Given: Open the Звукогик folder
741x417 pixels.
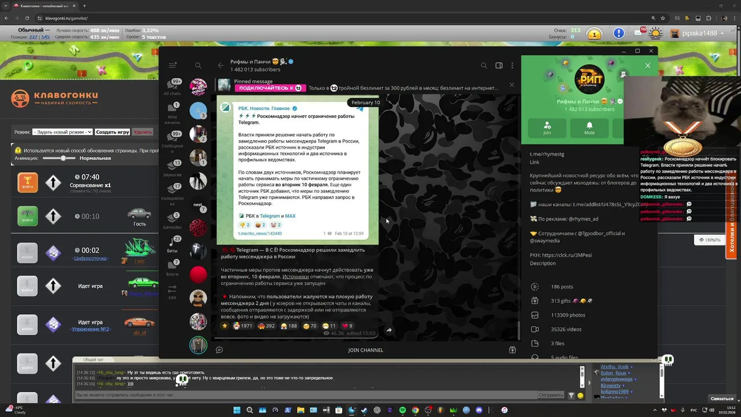Looking at the screenshot, I should tap(173, 168).
